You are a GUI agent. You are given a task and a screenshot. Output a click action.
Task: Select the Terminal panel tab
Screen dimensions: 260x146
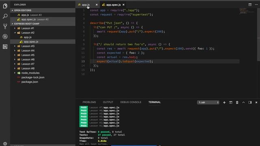coord(154,102)
